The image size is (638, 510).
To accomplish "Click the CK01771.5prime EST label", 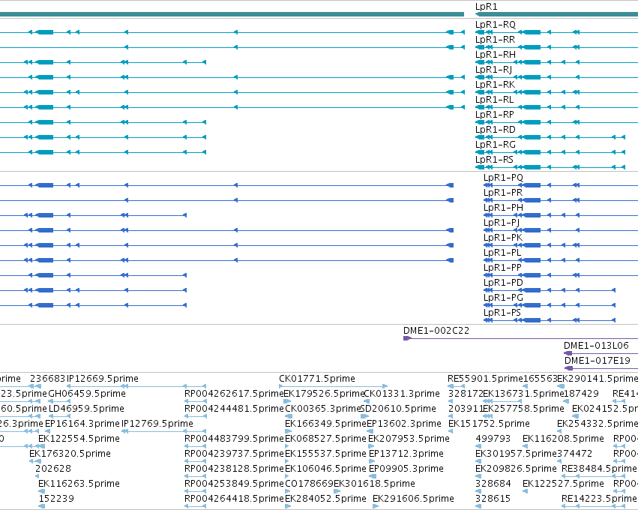I will coord(317,379).
